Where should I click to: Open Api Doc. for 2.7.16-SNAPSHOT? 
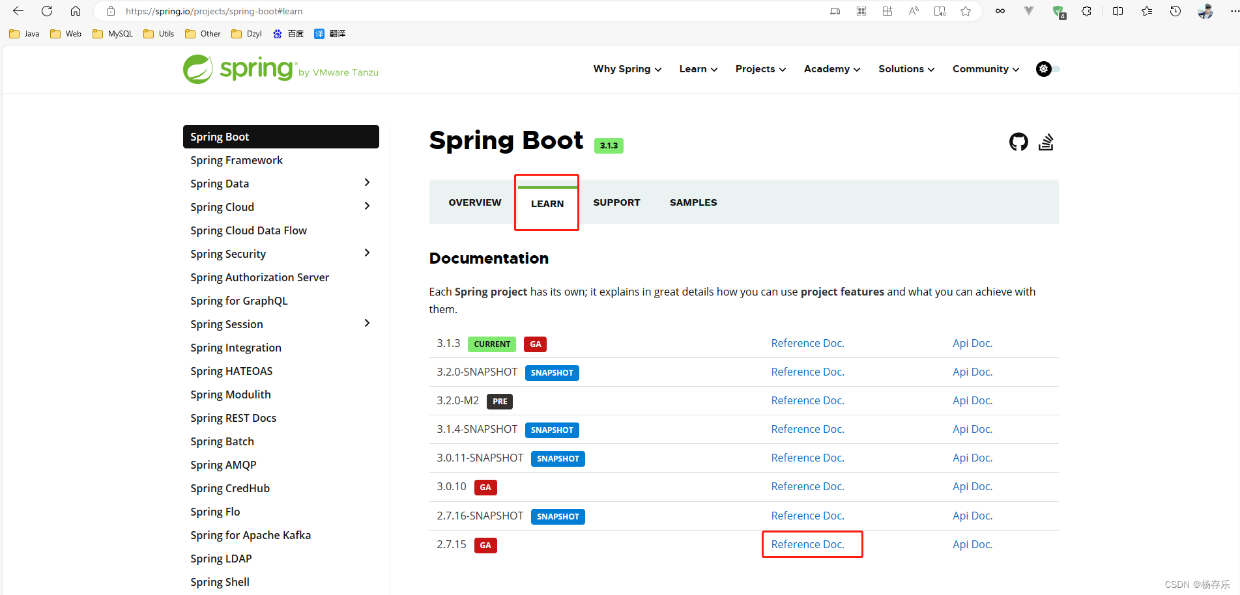(972, 516)
